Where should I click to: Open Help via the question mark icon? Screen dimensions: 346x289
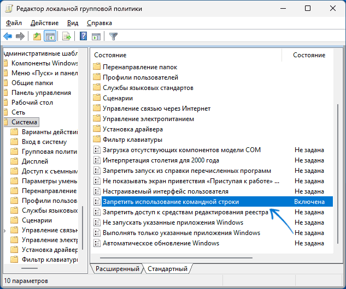[83, 37]
